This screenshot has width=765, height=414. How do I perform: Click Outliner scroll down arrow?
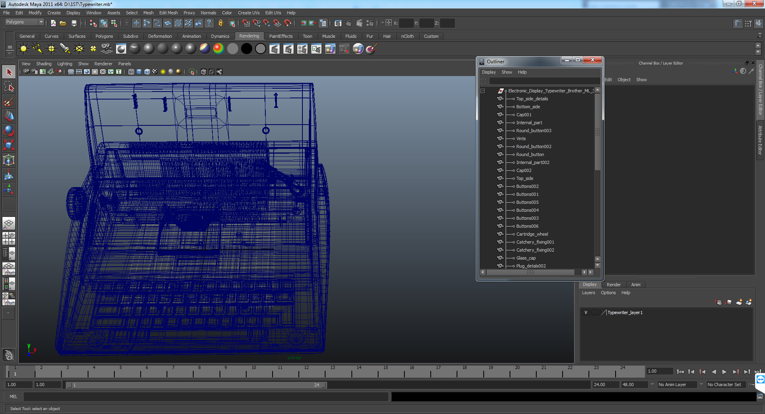[x=597, y=266]
